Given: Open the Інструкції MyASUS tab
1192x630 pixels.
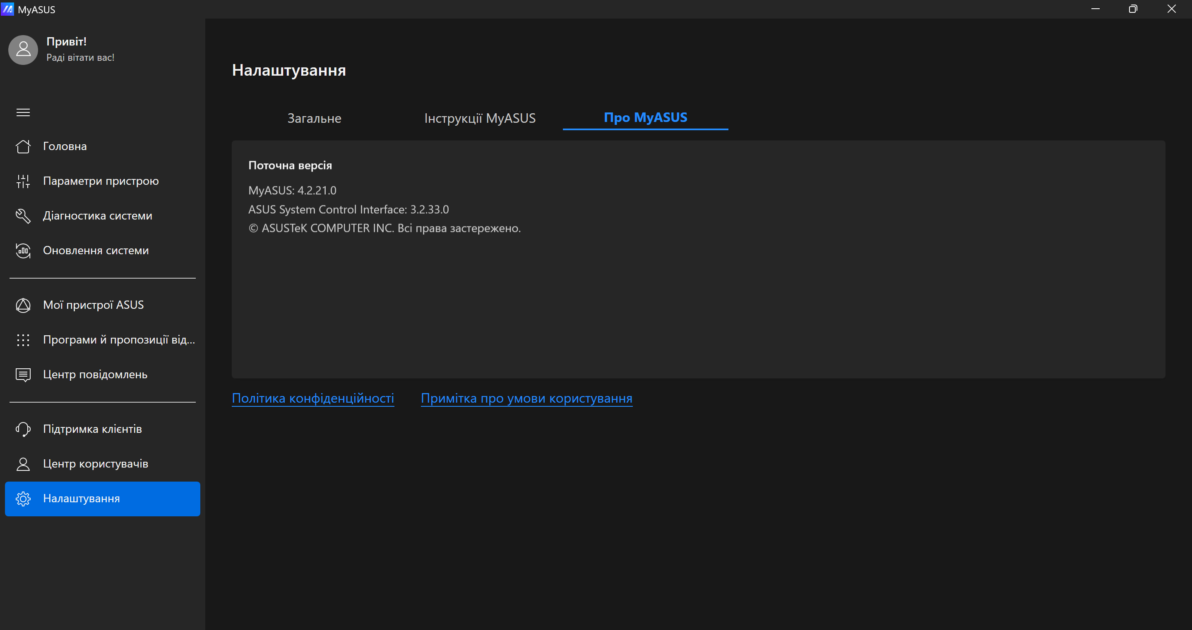Looking at the screenshot, I should pyautogui.click(x=479, y=118).
